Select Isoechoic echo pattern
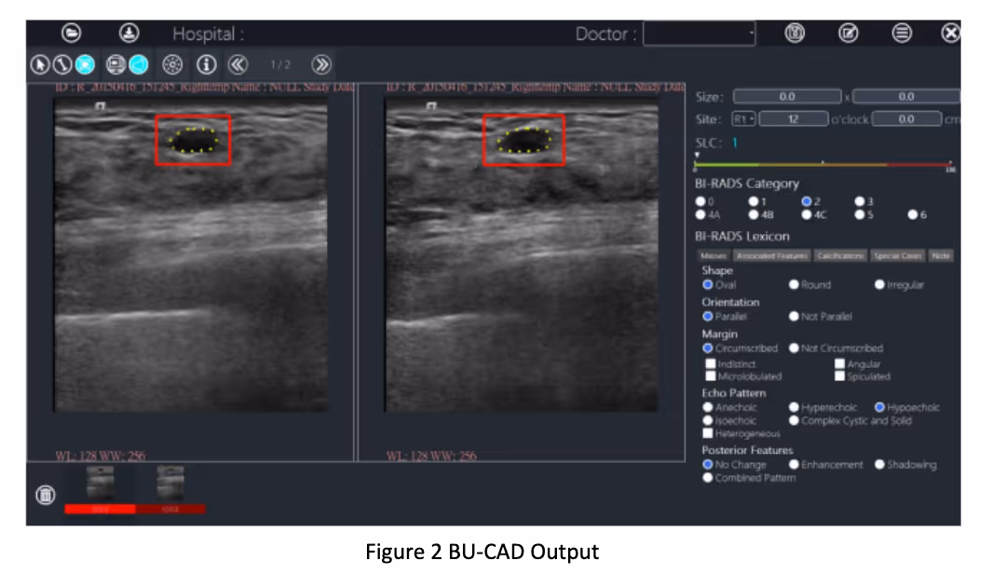 coord(708,421)
